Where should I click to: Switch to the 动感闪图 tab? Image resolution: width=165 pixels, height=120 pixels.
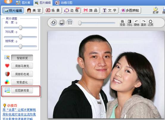click(x=64, y=3)
